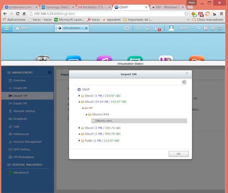228x193 pixels.
Task: Switch to Recibidos (11) Gmail tab
Action: pos(94,7)
